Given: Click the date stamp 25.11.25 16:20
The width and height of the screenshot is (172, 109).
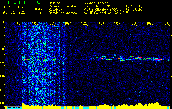Looking at the screenshot, I should tap(14, 13).
